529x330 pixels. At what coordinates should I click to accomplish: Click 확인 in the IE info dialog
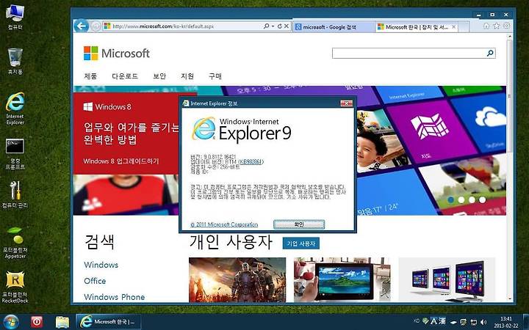299,224
